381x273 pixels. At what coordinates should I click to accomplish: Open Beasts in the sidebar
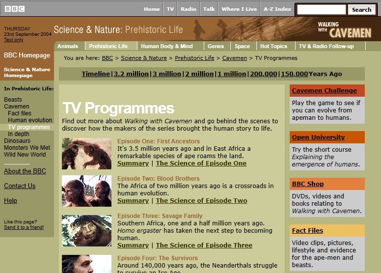click(x=13, y=99)
